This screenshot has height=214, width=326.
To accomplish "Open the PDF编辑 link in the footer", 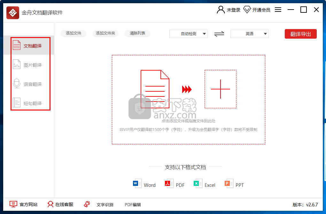I will [x=133, y=205].
